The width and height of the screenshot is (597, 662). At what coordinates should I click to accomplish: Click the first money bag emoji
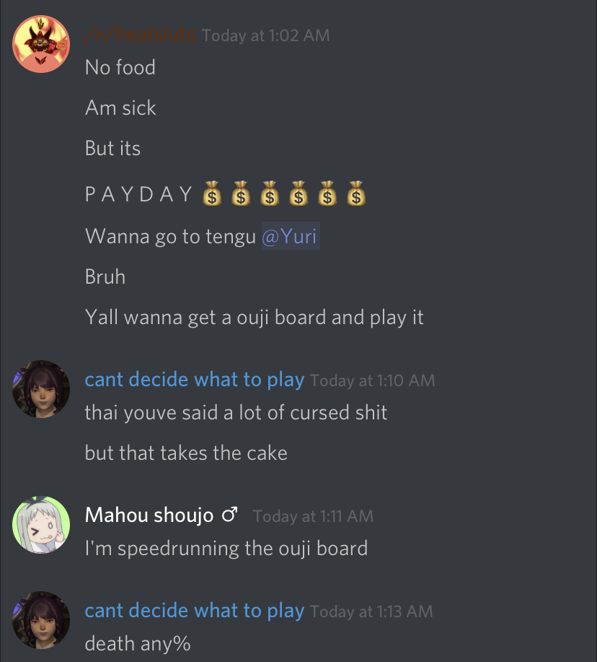(x=212, y=193)
